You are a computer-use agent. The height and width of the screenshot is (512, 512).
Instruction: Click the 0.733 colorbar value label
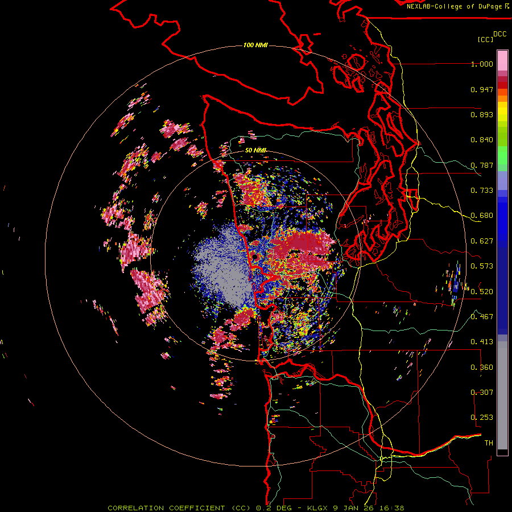click(482, 191)
